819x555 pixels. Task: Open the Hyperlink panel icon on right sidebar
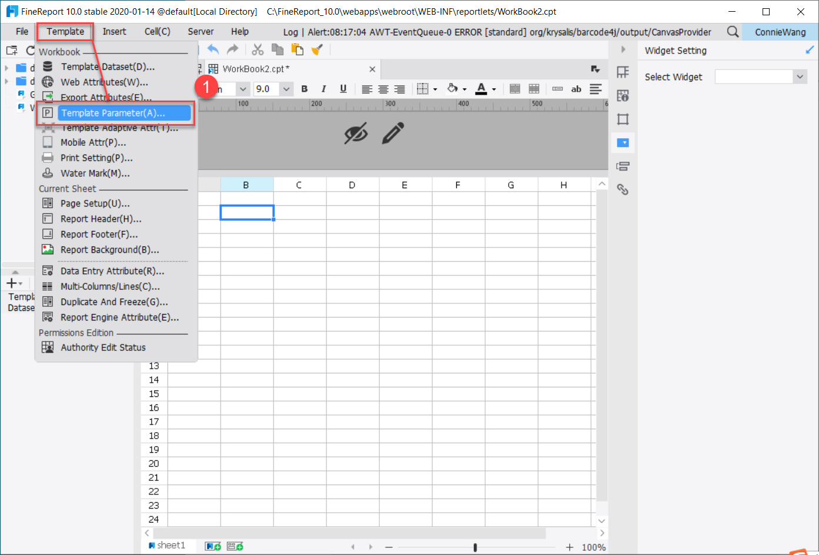coord(623,189)
